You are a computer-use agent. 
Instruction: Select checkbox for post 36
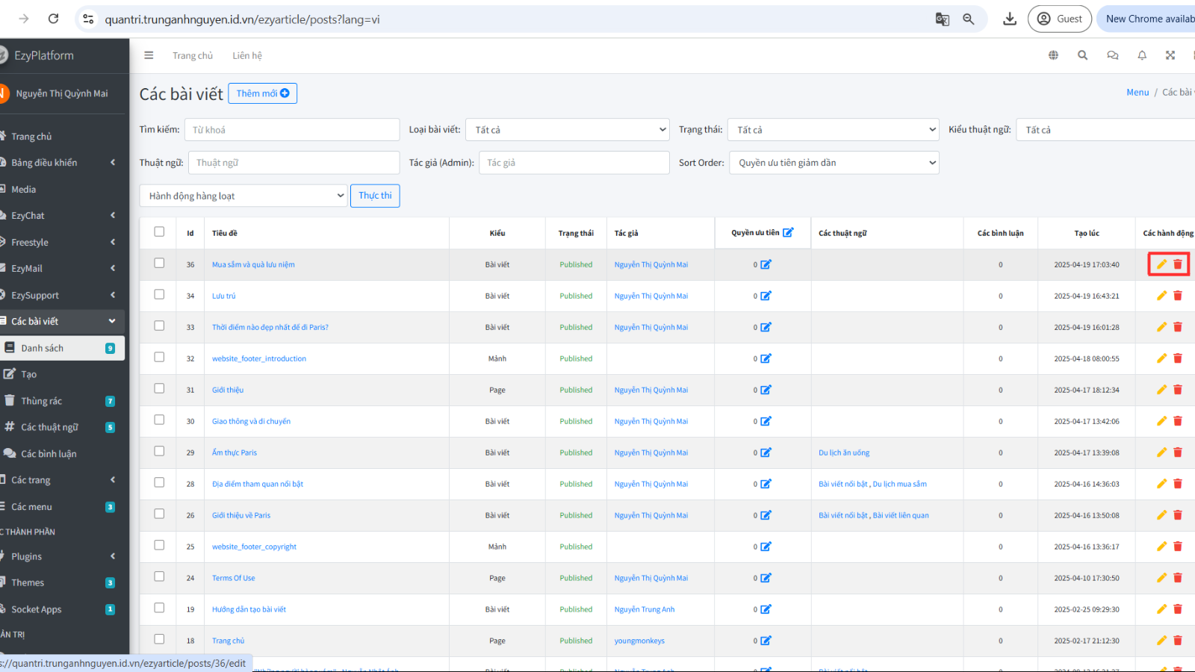[x=159, y=263]
